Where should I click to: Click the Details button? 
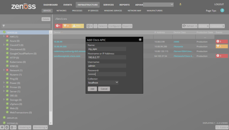pyautogui.click(x=46, y=19)
